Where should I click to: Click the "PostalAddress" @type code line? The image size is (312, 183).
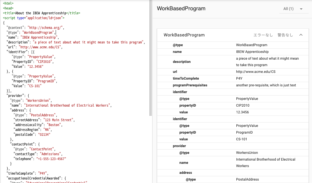[35, 115]
